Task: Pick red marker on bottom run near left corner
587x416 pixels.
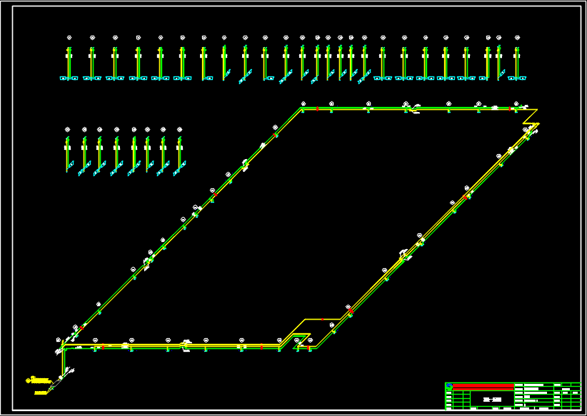Action: click(x=103, y=347)
